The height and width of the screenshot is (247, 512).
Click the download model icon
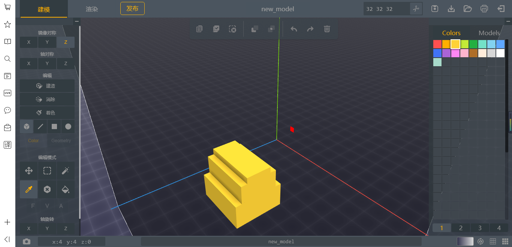(x=451, y=9)
